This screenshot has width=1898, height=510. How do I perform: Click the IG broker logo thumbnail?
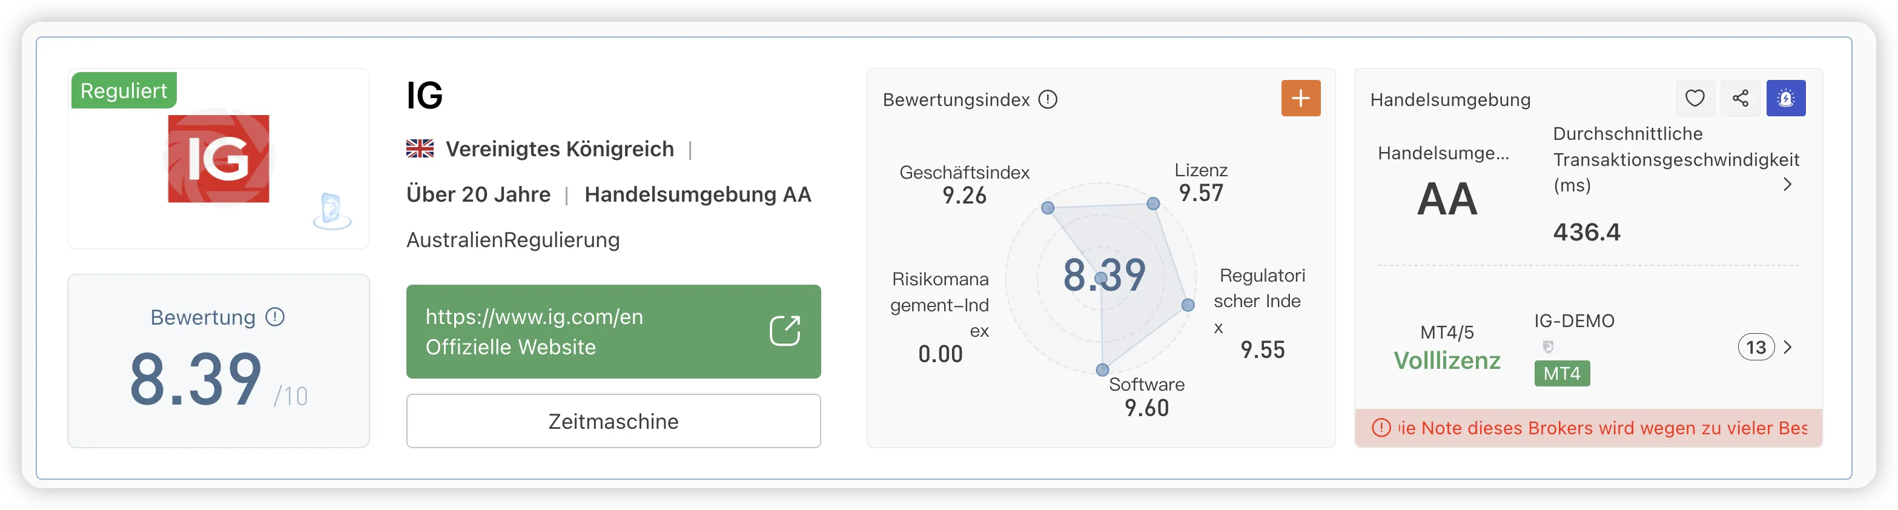[x=218, y=159]
